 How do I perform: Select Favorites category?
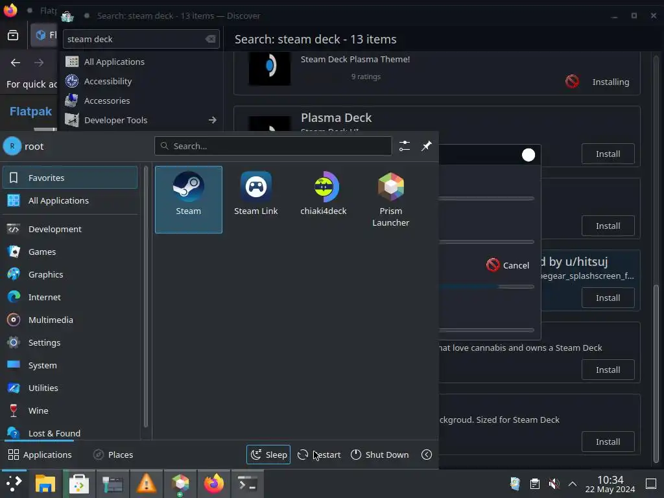coord(70,178)
